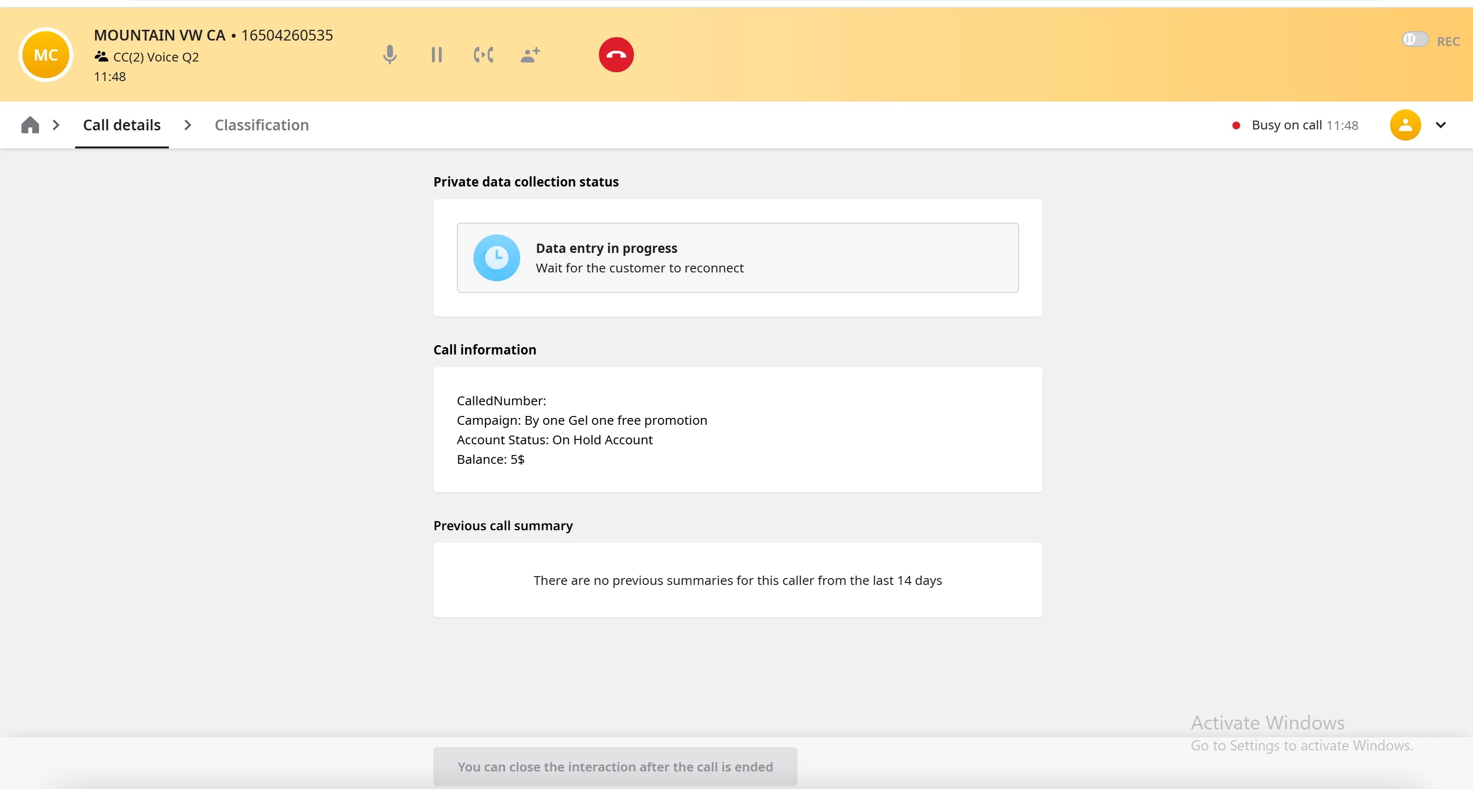Click the Data entry in progress clock icon
The width and height of the screenshot is (1473, 789).
click(x=496, y=257)
